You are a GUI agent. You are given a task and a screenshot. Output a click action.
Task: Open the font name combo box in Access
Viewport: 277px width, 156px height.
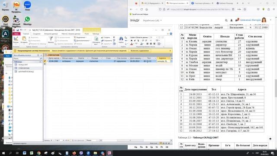tap(139, 38)
